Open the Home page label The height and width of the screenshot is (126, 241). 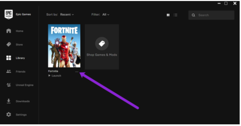coord(20,31)
